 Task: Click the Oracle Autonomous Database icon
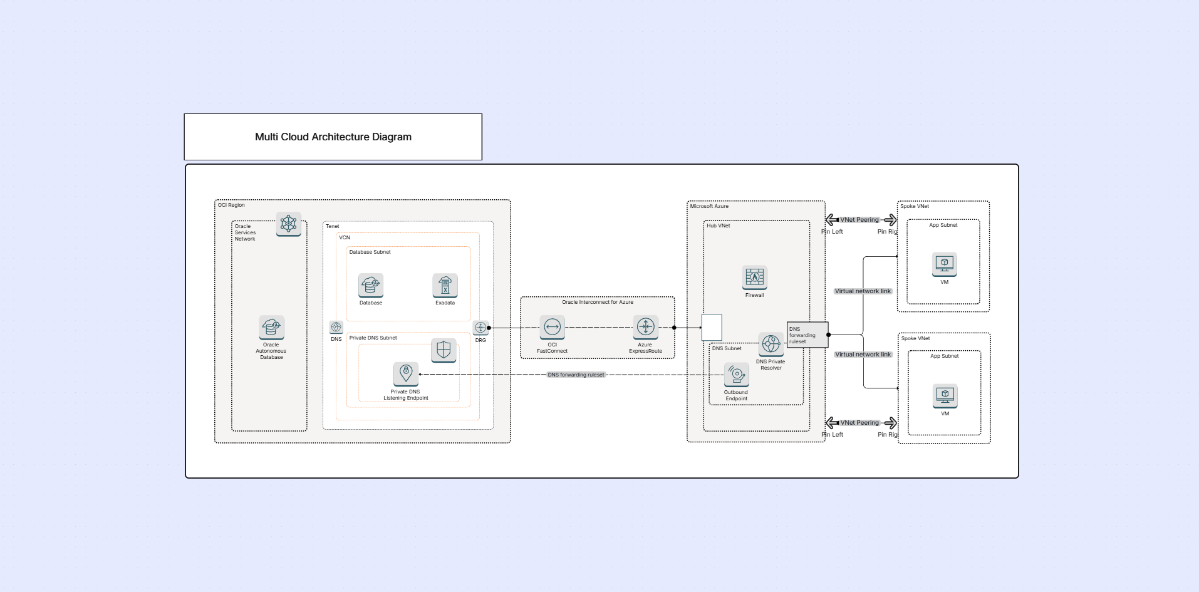[272, 328]
